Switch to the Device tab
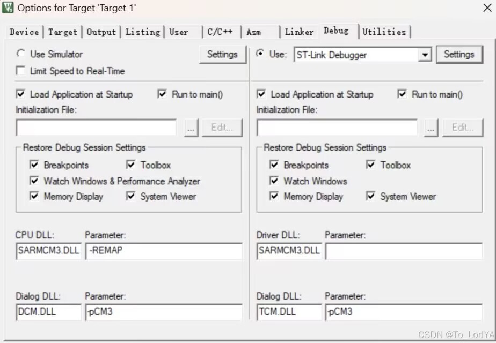Viewport: 496px width, 343px height. pos(24,32)
